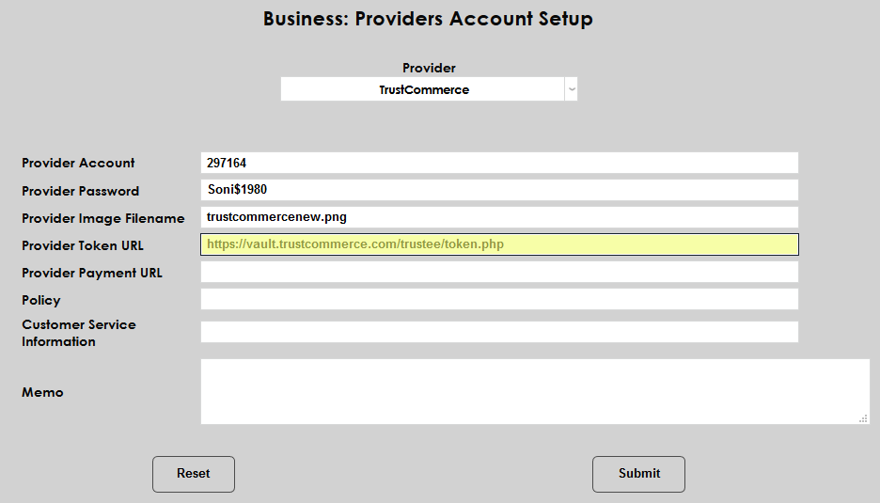Focus the Provider Account field containing 297164
This screenshot has height=503, width=880.
coord(499,163)
